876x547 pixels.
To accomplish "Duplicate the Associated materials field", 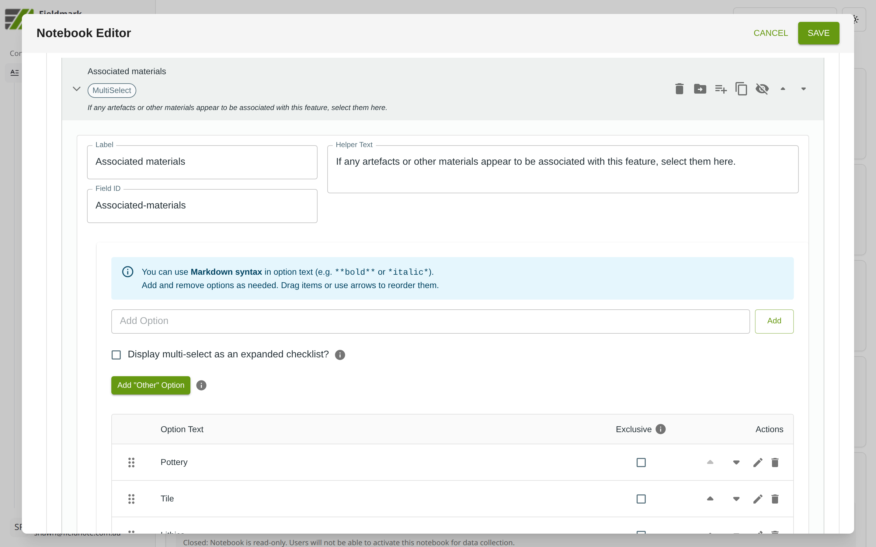I will 741,89.
